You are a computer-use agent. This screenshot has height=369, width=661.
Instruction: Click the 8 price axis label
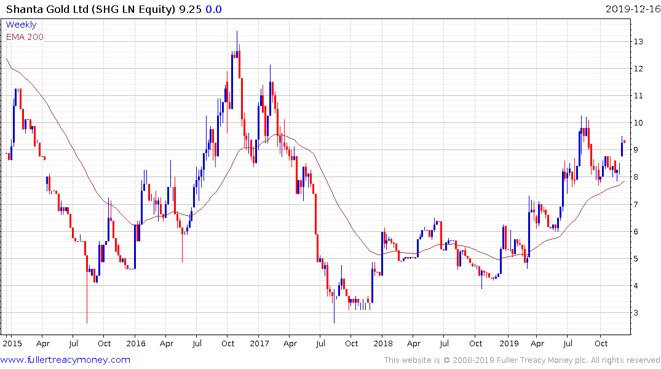[x=635, y=177]
